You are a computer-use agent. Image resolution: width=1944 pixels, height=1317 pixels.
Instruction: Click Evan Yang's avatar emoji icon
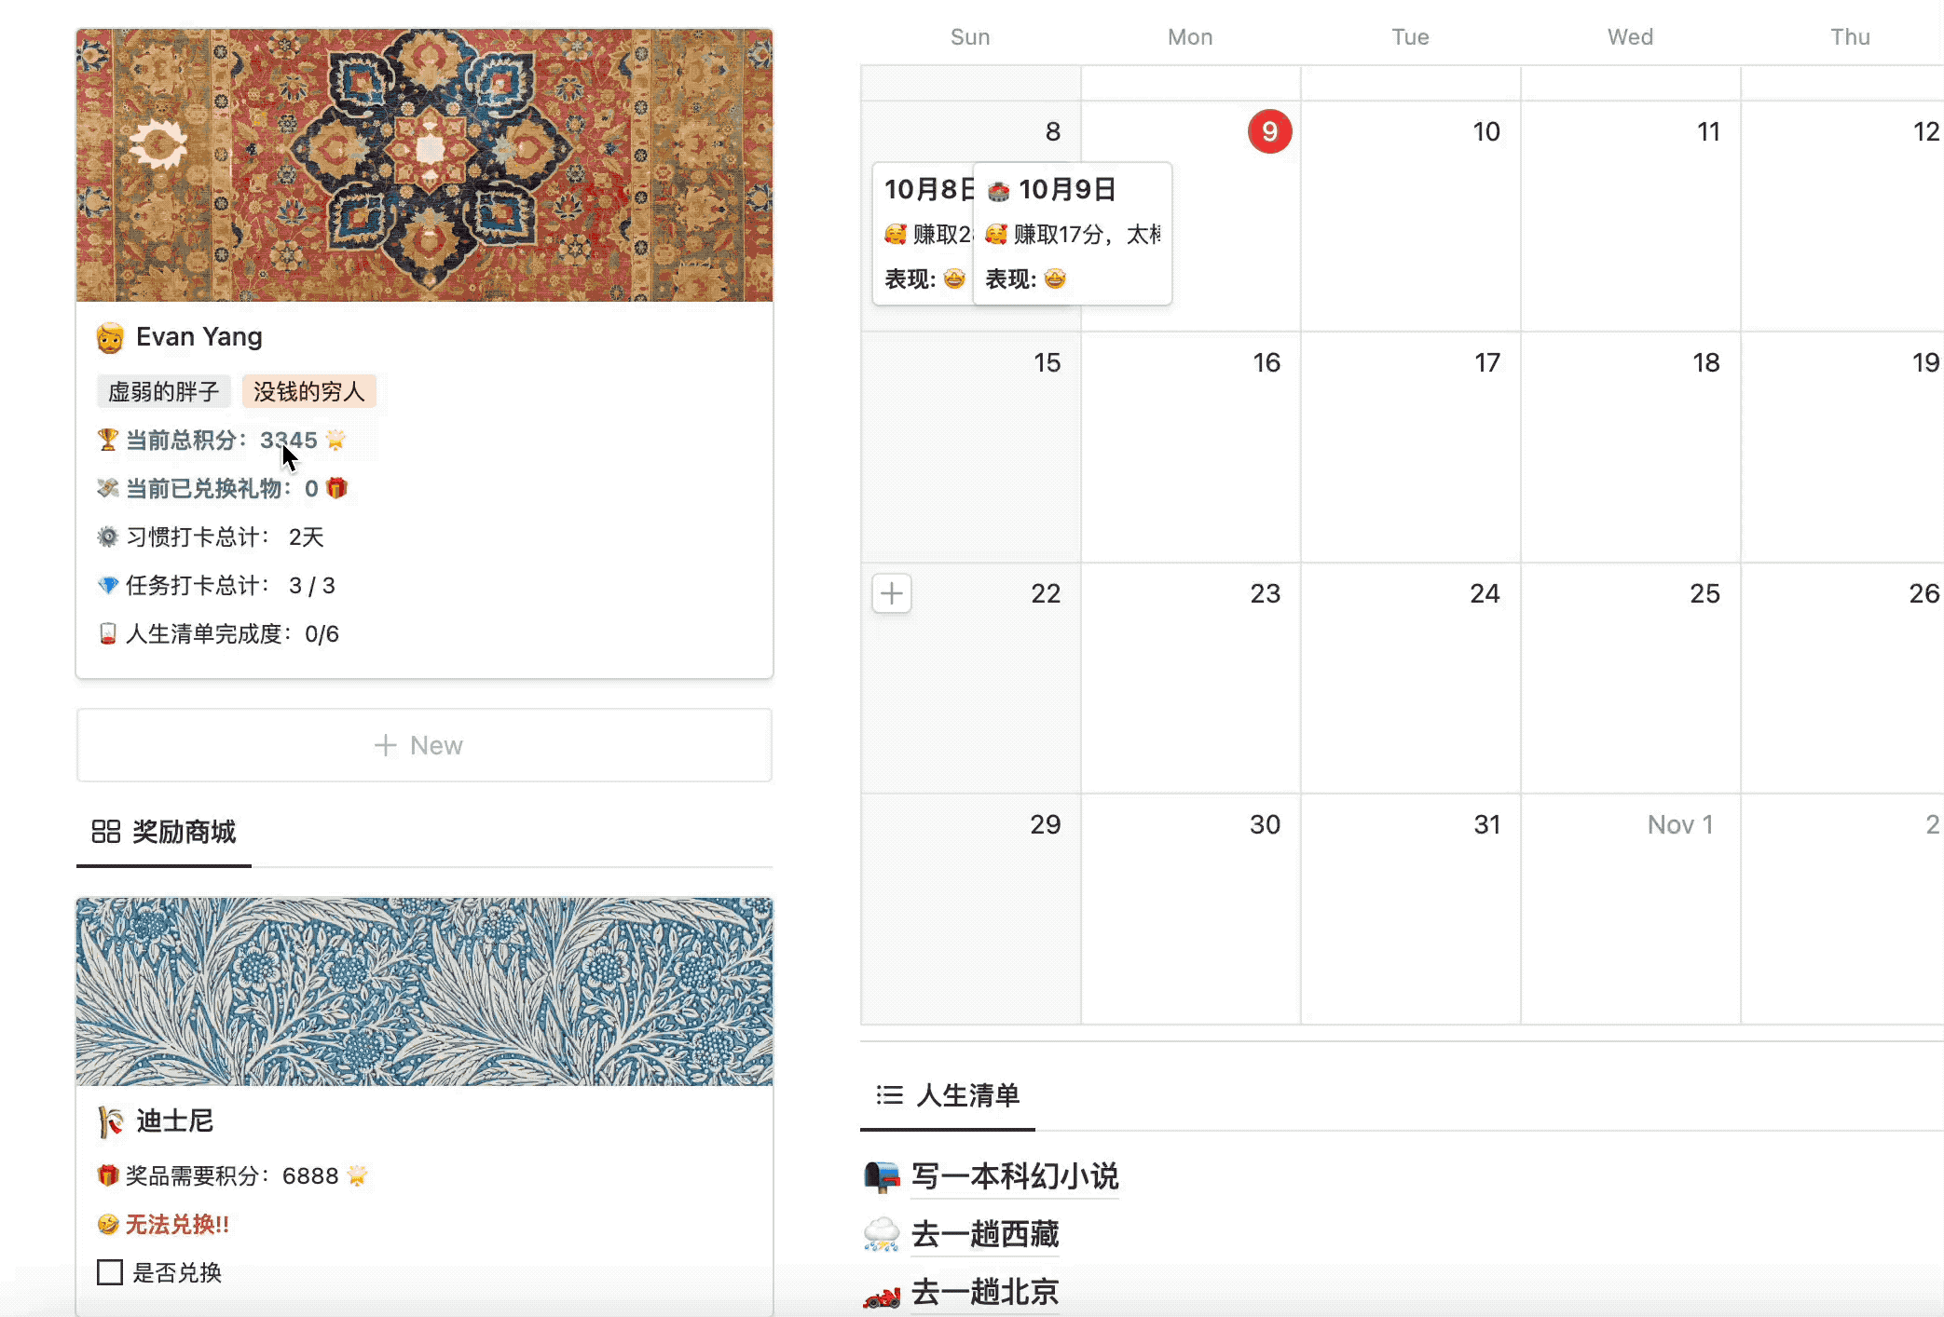[x=110, y=337]
